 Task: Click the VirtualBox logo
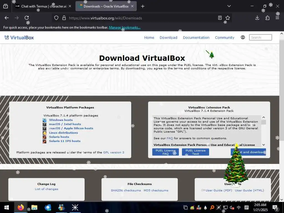point(19,37)
